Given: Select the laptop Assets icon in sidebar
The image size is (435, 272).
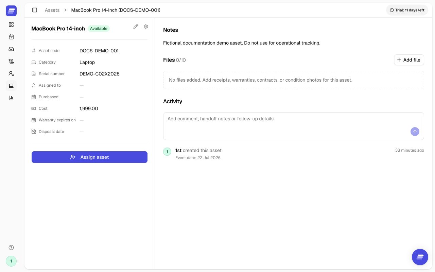Looking at the screenshot, I should [11, 86].
